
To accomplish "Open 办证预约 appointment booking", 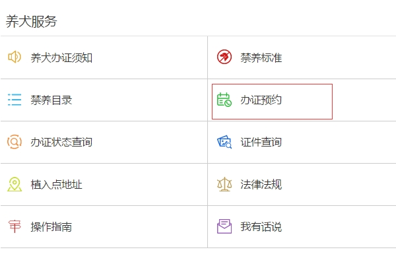I will (x=261, y=100).
